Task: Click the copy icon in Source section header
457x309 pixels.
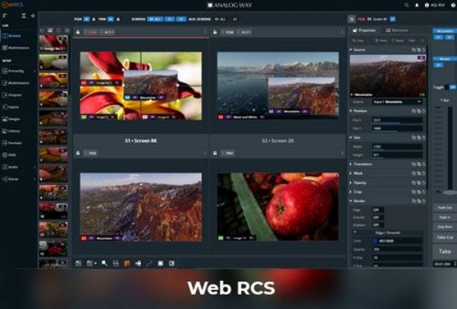Action: (412, 49)
